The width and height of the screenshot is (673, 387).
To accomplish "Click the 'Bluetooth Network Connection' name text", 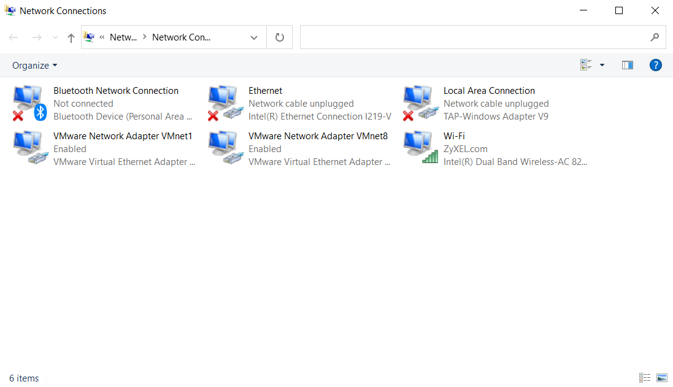I will tap(116, 91).
